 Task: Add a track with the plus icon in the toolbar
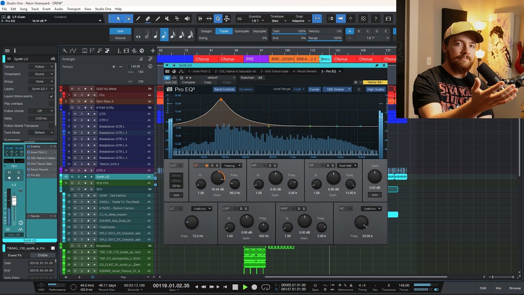pyautogui.click(x=153, y=51)
